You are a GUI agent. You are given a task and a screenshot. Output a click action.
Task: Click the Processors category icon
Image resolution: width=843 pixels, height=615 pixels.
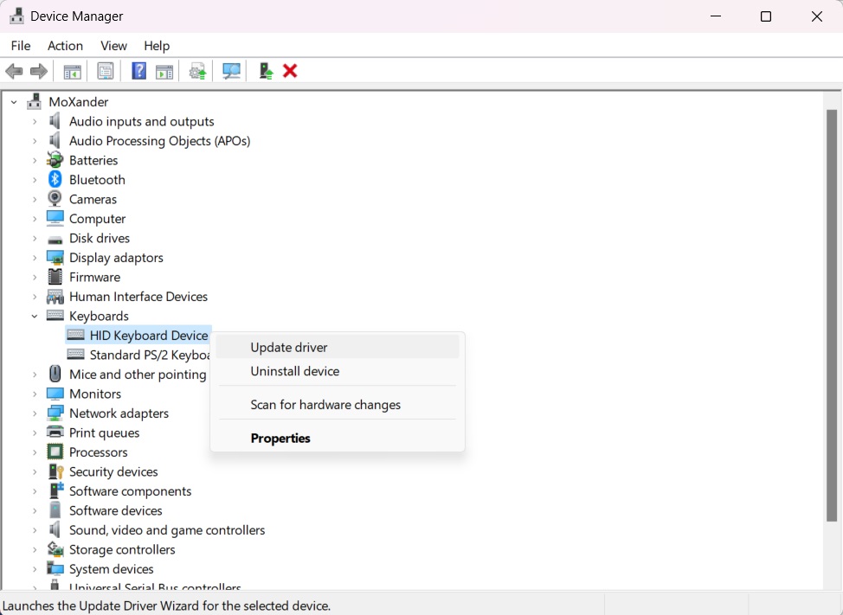(55, 452)
